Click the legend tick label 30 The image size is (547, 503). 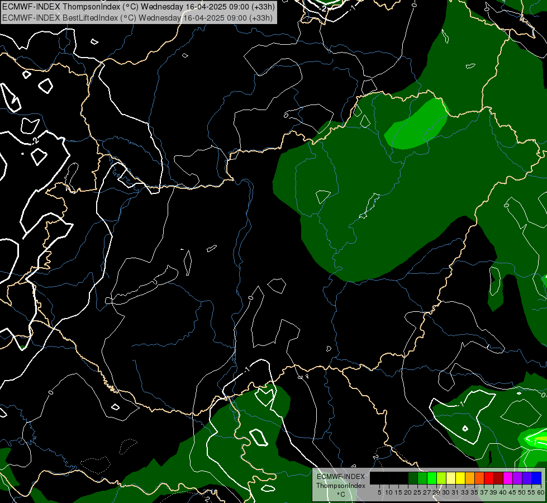[446, 492]
